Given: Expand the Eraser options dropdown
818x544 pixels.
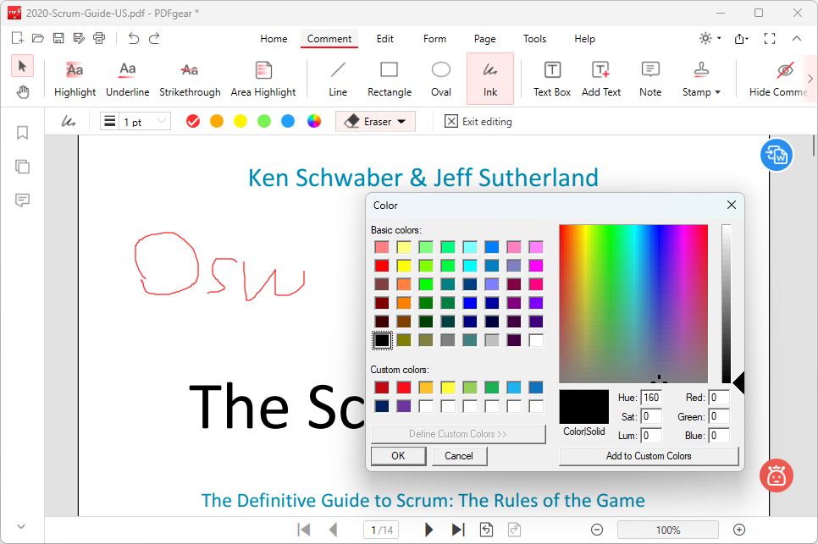Looking at the screenshot, I should [x=401, y=122].
